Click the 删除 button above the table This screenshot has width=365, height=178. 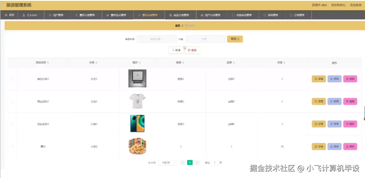(x=192, y=50)
